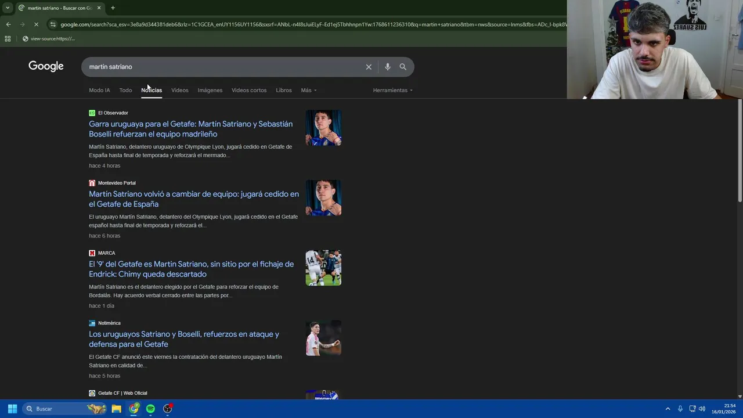Open Chrome from the taskbar
This screenshot has height=418, width=743.
134,409
